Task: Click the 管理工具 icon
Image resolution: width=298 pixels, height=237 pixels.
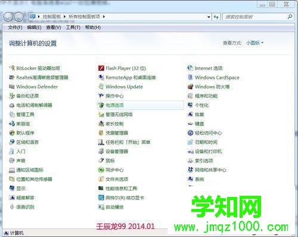Action: click(x=12, y=114)
